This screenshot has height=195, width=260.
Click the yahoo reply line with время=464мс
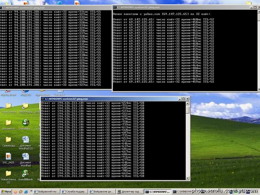coord(163,65)
